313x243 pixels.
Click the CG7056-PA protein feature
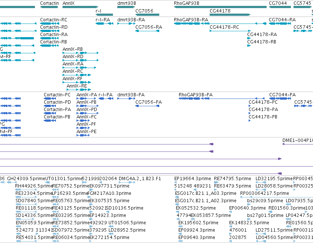pyautogui.click(x=147, y=106)
